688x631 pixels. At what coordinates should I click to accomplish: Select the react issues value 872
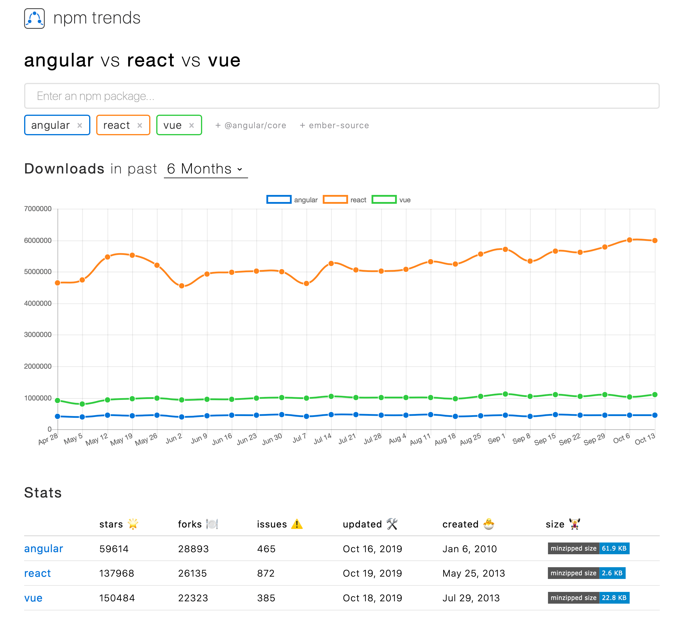(x=266, y=573)
